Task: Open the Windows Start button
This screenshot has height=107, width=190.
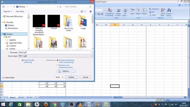Action: tap(3, 104)
